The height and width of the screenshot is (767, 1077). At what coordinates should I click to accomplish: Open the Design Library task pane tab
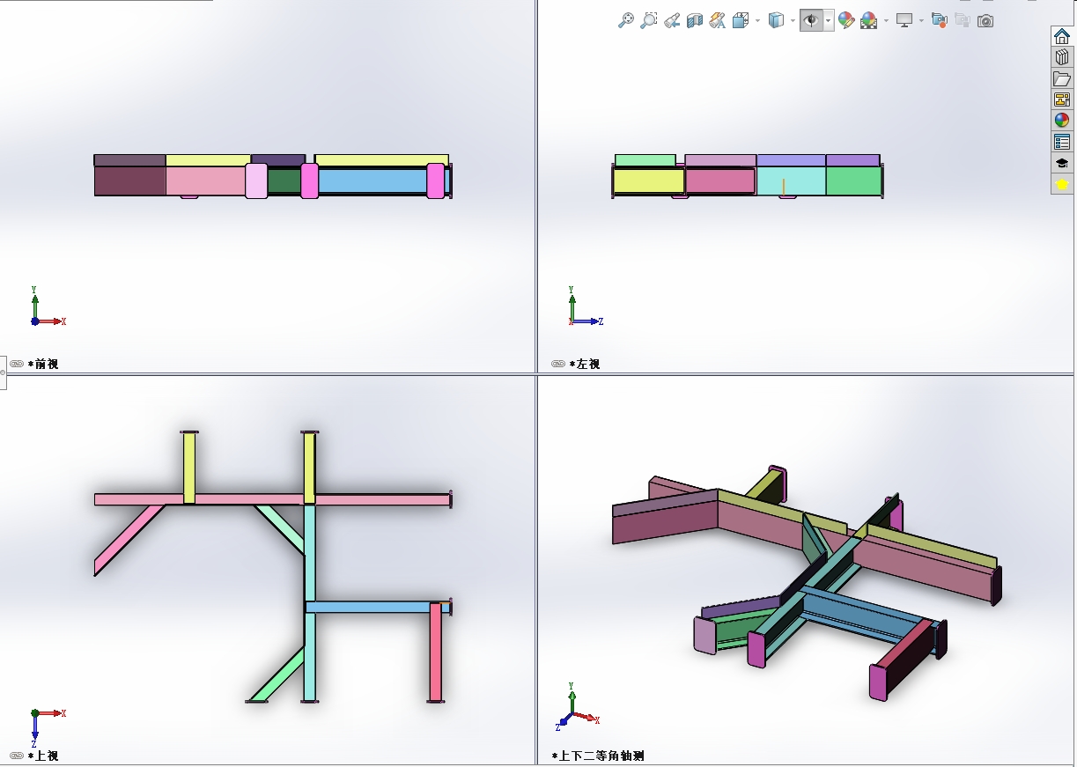click(1062, 57)
